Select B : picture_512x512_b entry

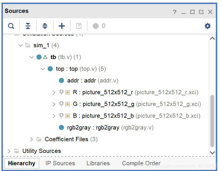[137, 116]
